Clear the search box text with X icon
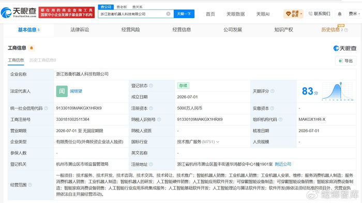Viewport: 362px width, 203px height. 168,14
